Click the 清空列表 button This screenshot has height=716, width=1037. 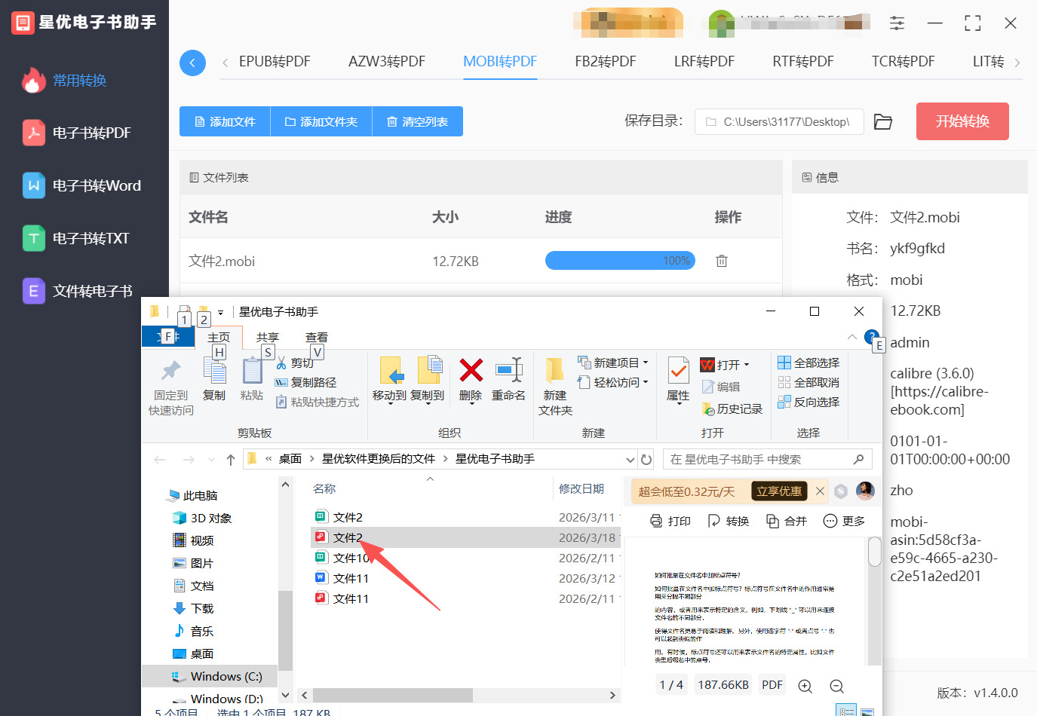click(417, 121)
